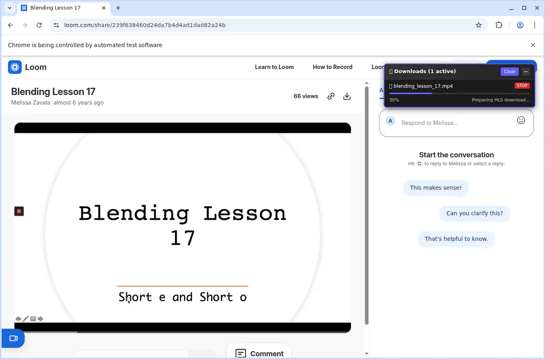Click the Blending Lesson 17 page title
The width and height of the screenshot is (545, 359).
[x=53, y=92]
